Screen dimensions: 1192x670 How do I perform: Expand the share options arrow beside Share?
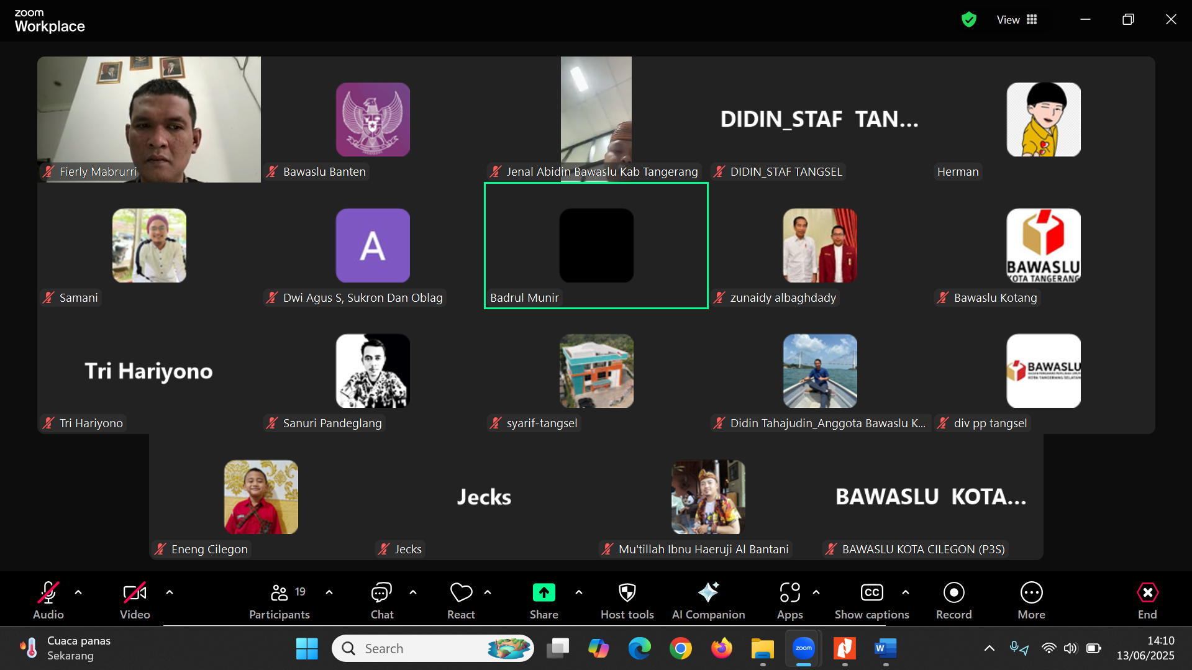(579, 592)
